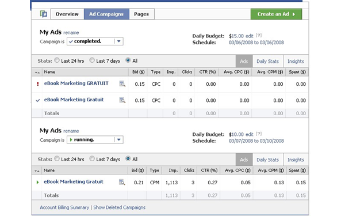This screenshot has height=216, width=345.
Task: Open the eBook Marketing GRATUIT ad
Action: click(76, 84)
